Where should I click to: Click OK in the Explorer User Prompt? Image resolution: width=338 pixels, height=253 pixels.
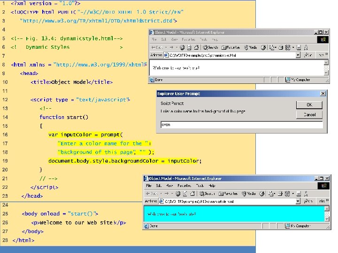point(309,105)
